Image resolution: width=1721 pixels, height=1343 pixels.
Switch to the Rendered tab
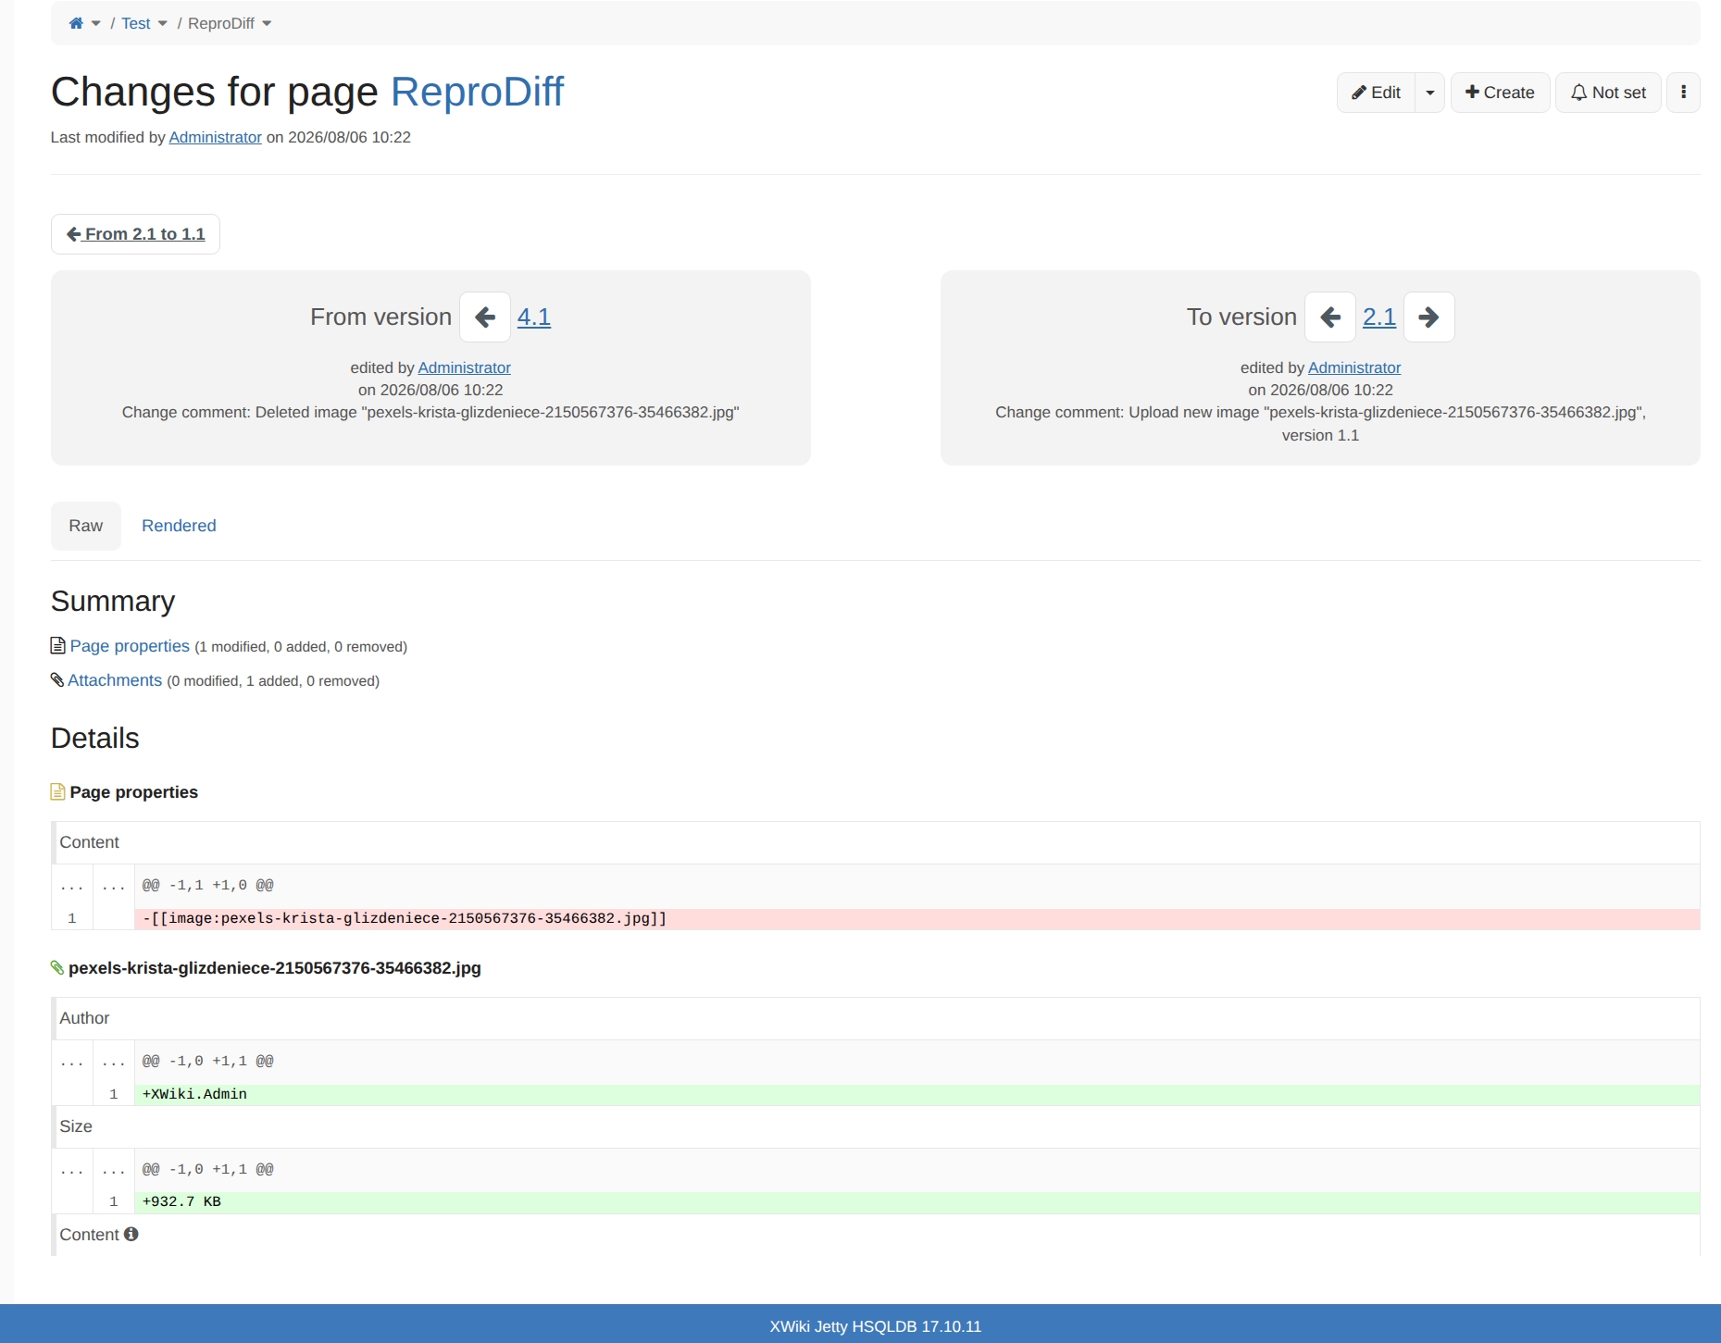coord(179,526)
